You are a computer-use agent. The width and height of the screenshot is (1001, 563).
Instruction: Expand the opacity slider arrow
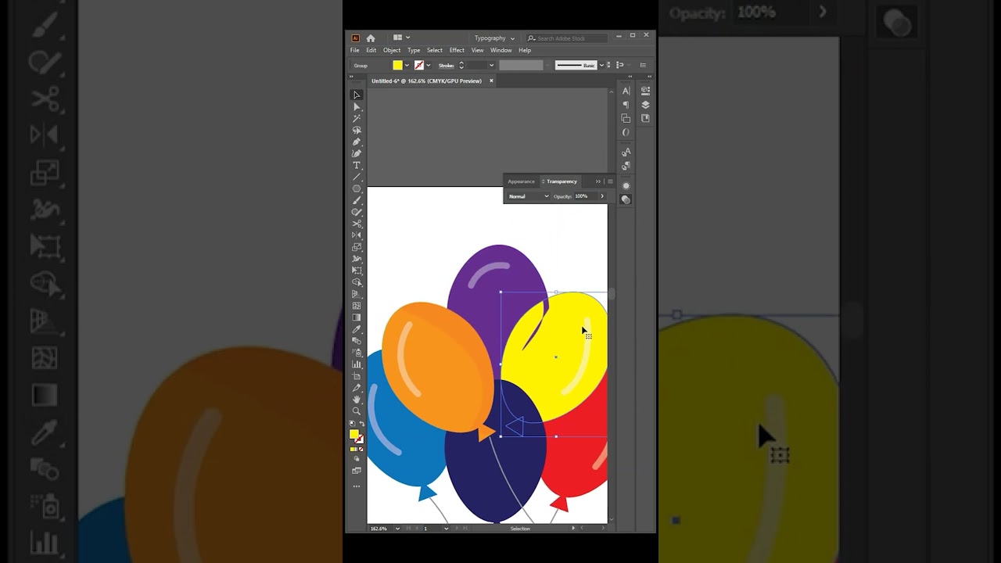(x=602, y=196)
